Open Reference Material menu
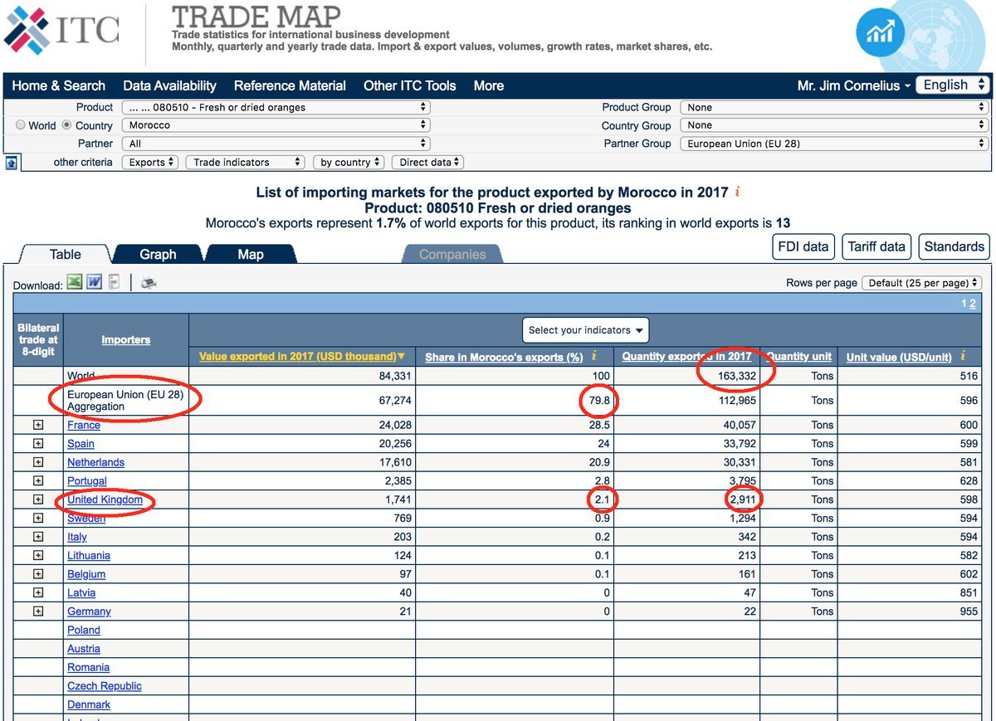 (x=290, y=85)
